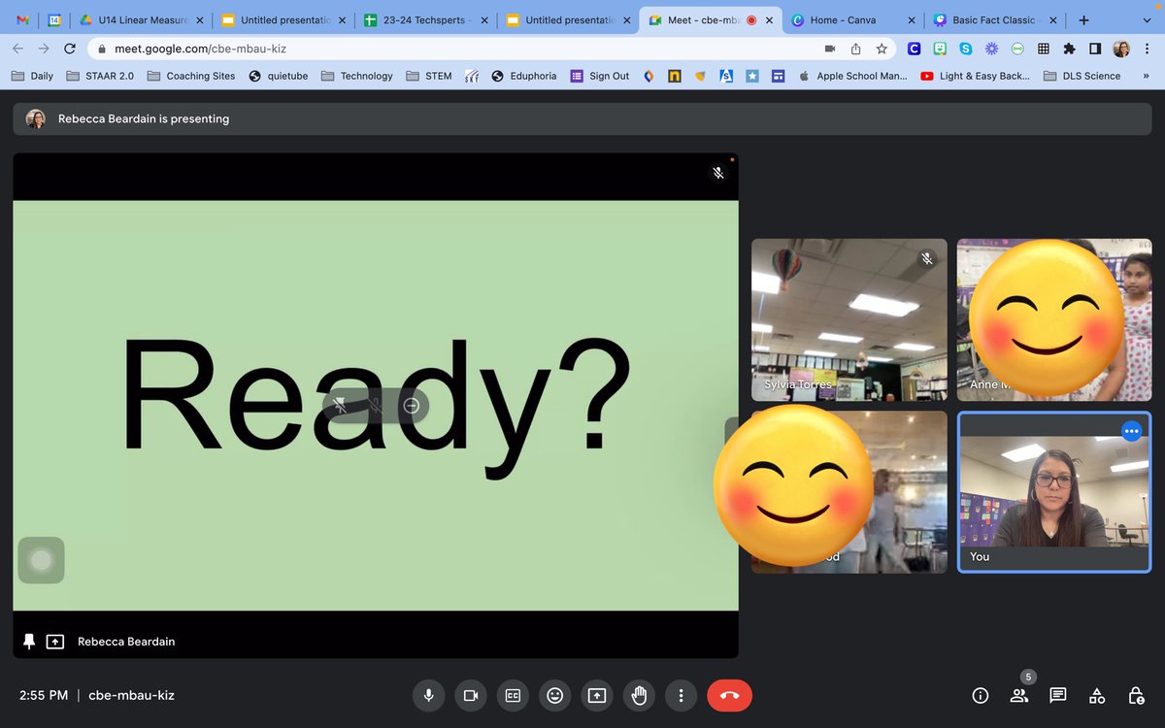
Task: Open the Sign Out bookmark
Action: point(600,76)
